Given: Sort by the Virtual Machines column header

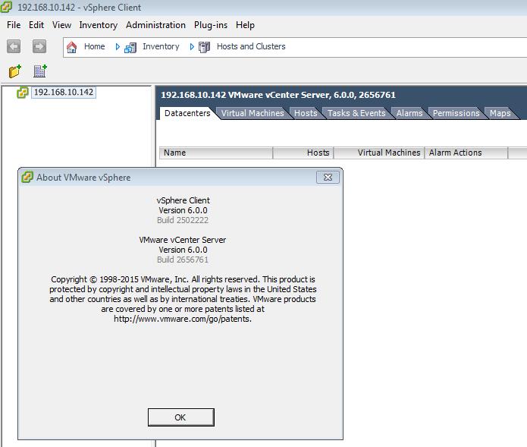Looking at the screenshot, I should pos(379,153).
